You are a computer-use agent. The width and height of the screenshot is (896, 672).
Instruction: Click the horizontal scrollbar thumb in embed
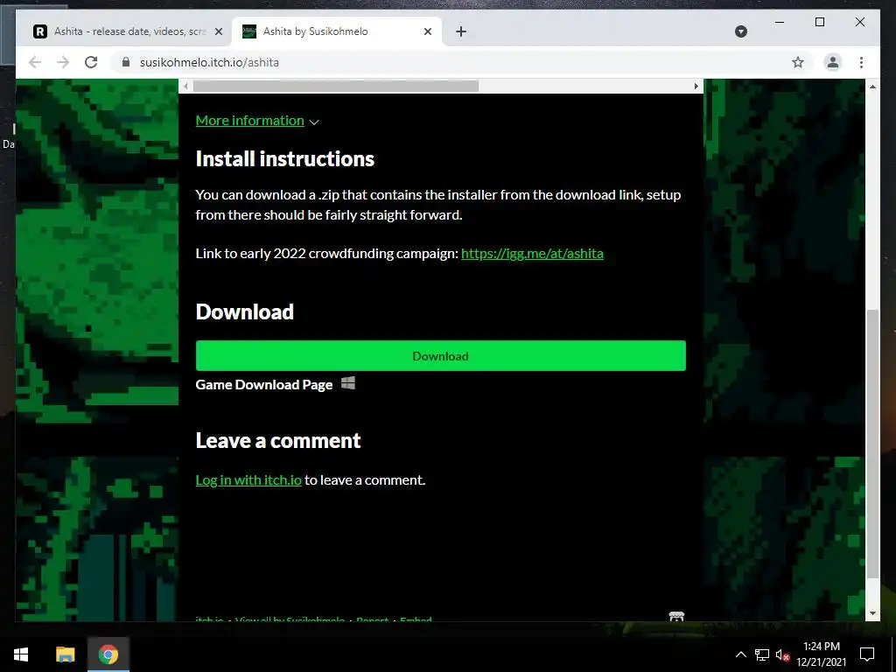coord(336,87)
